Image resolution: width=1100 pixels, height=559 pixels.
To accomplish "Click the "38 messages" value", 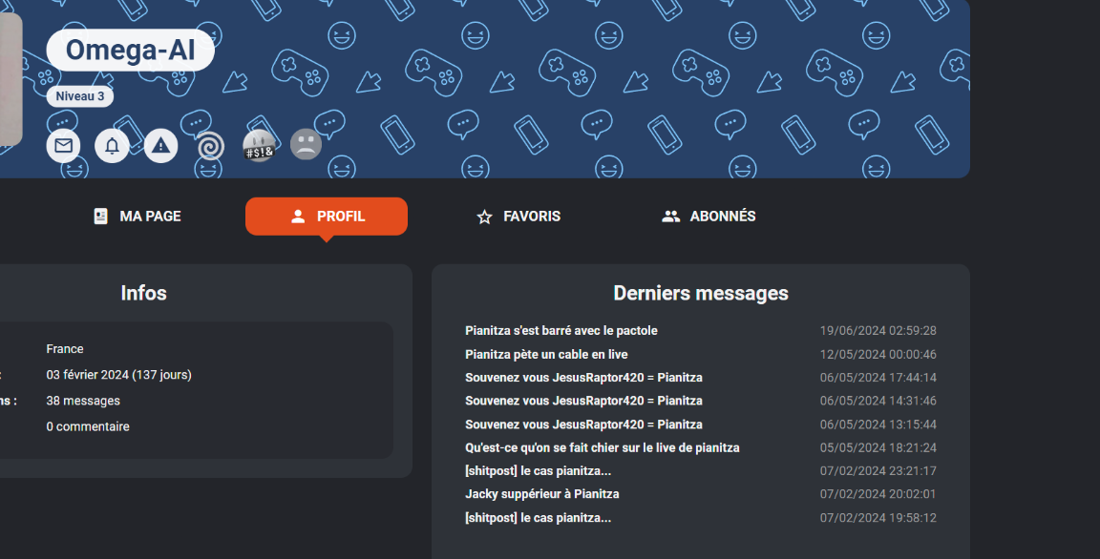I will (x=83, y=401).
